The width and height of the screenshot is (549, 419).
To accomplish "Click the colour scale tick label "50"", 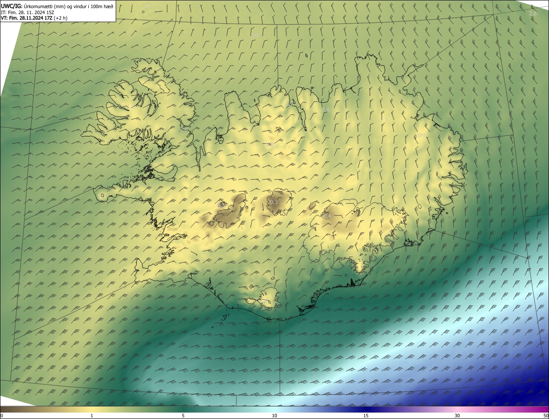I will pyautogui.click(x=546, y=416).
